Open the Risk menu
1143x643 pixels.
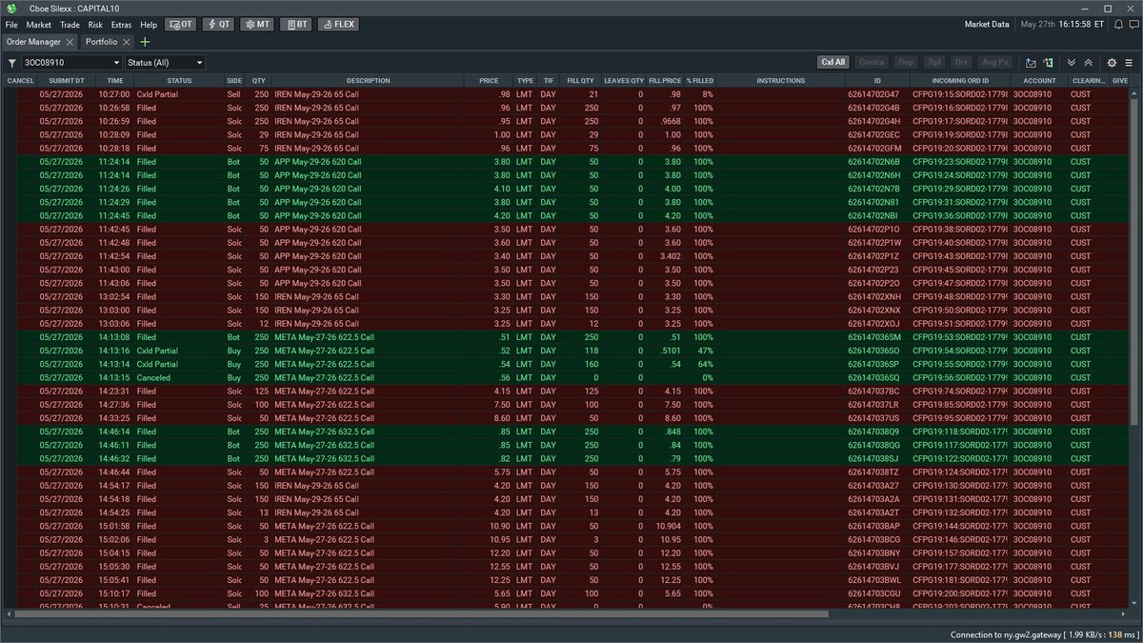(95, 24)
